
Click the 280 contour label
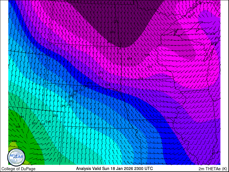click(85, 86)
